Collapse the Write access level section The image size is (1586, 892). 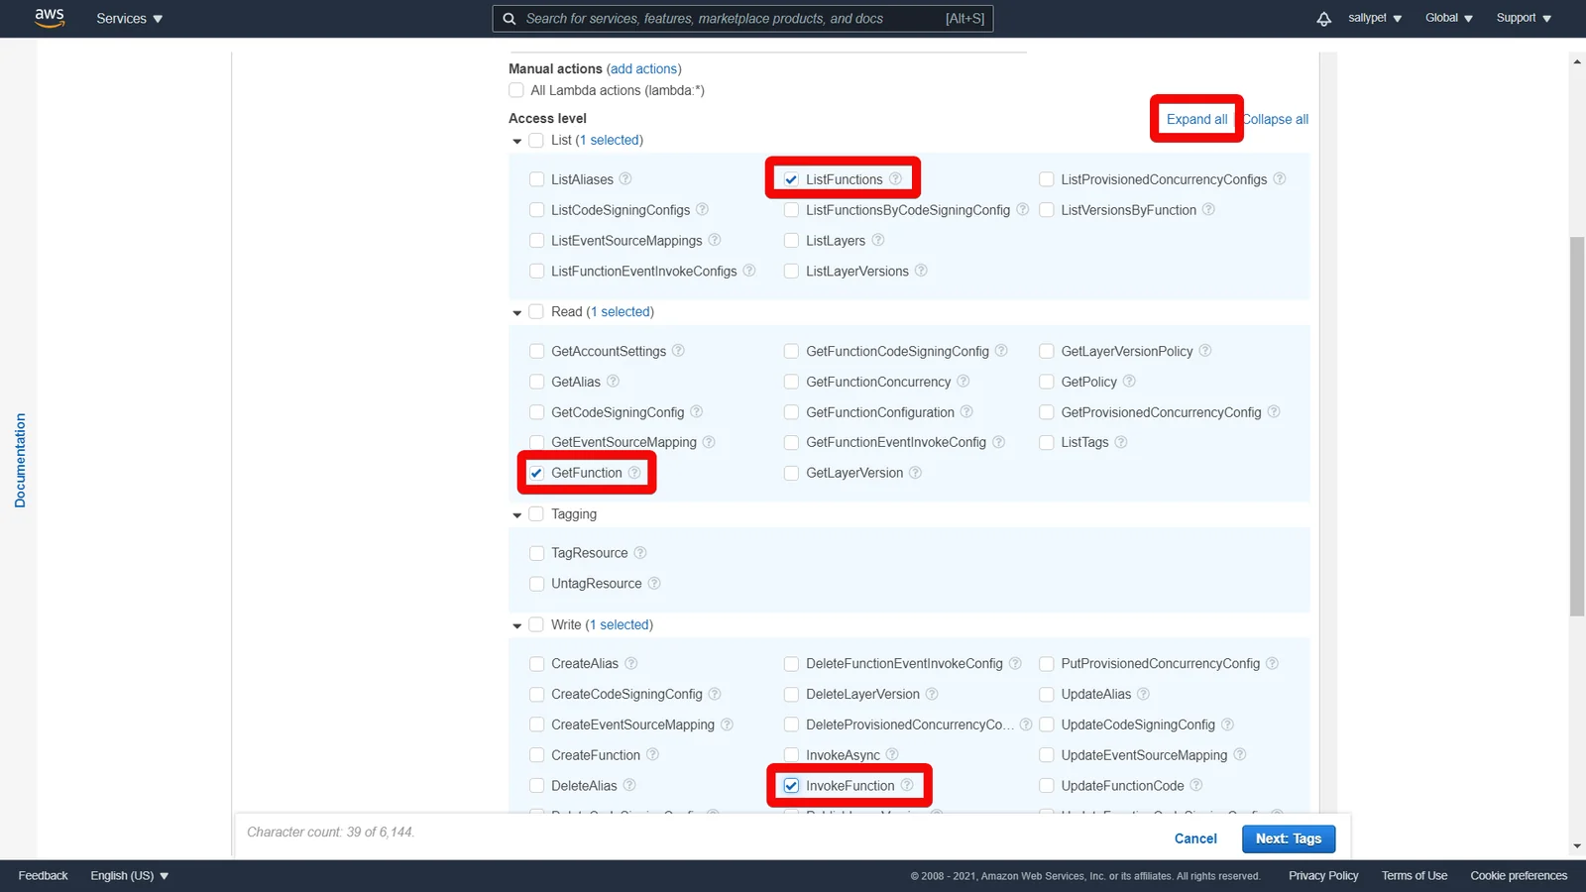516,626
